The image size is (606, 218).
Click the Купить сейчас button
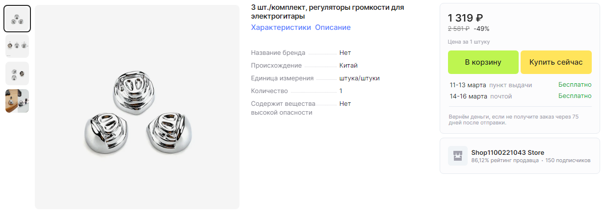(556, 62)
